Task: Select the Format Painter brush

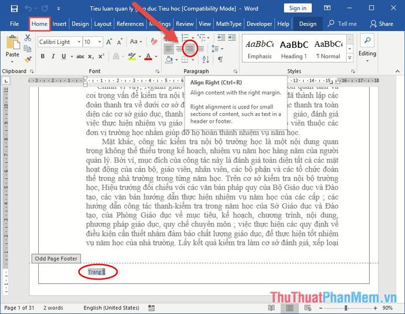Action: (x=28, y=59)
